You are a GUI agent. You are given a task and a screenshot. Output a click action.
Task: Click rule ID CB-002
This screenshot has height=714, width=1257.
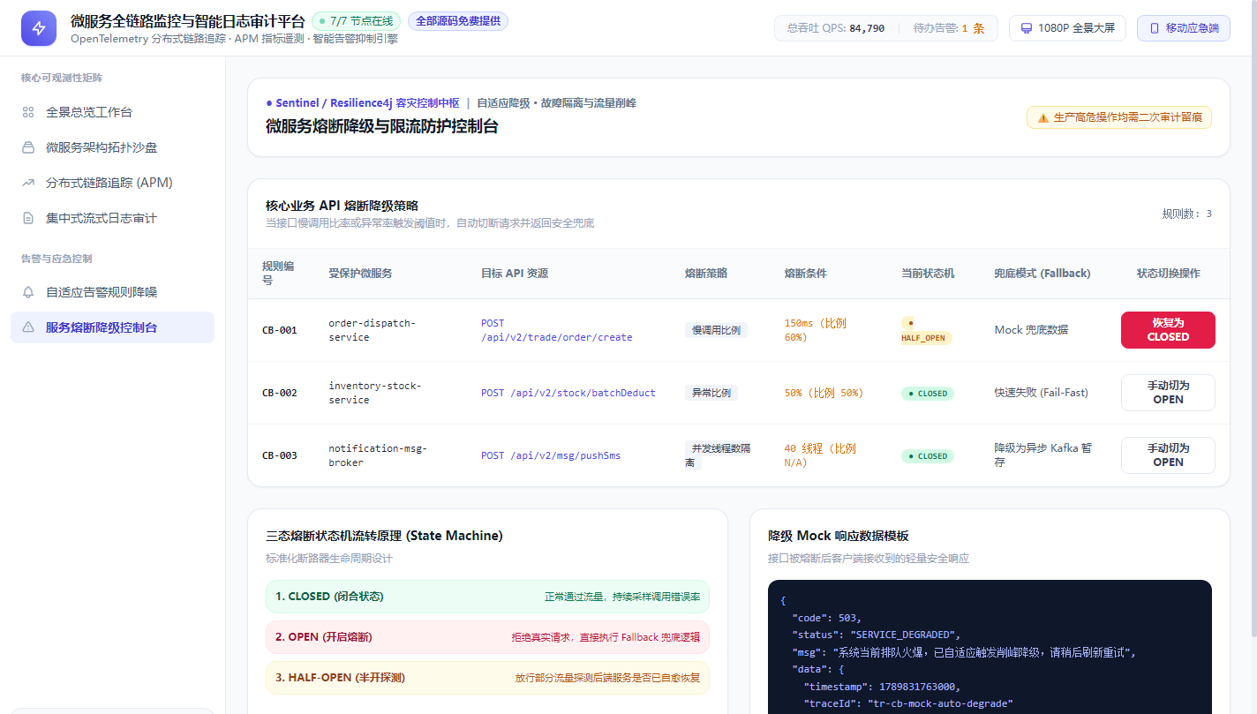click(x=280, y=393)
